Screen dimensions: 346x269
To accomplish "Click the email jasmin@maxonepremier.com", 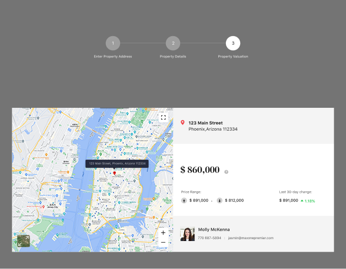I will point(251,238).
